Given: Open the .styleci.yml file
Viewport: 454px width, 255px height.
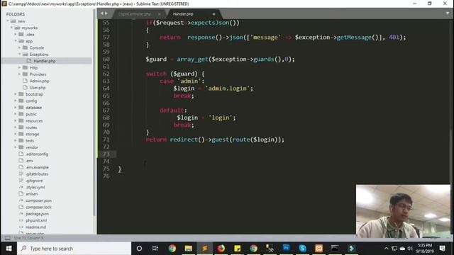Looking at the screenshot, I should point(35,187).
